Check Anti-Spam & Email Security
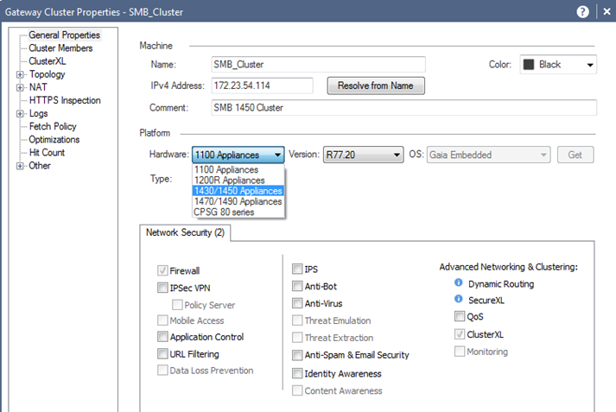The image size is (616, 412). [297, 355]
